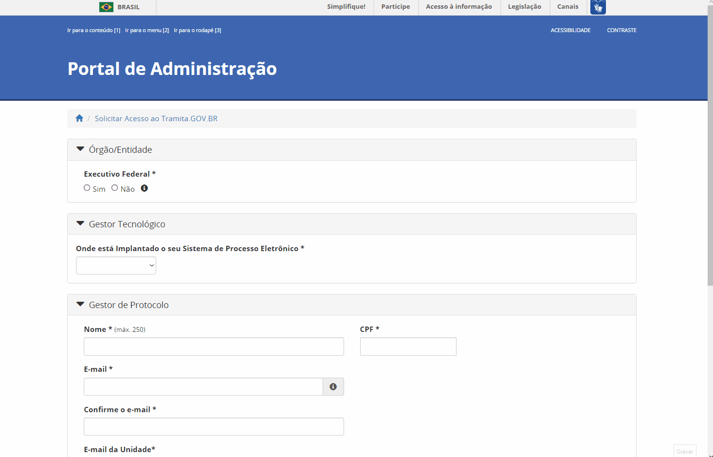Open the VLibras sign language icon

tap(598, 7)
